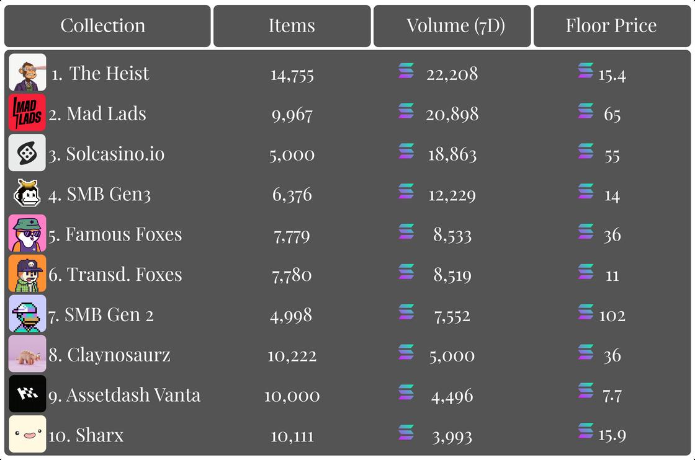Click Solana icon beside SMB Gen 2 floor price
Image resolution: width=695 pixels, height=460 pixels.
point(586,312)
